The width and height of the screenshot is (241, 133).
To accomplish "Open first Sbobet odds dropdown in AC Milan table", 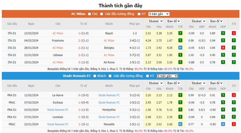I will pyautogui.click(x=156, y=21).
